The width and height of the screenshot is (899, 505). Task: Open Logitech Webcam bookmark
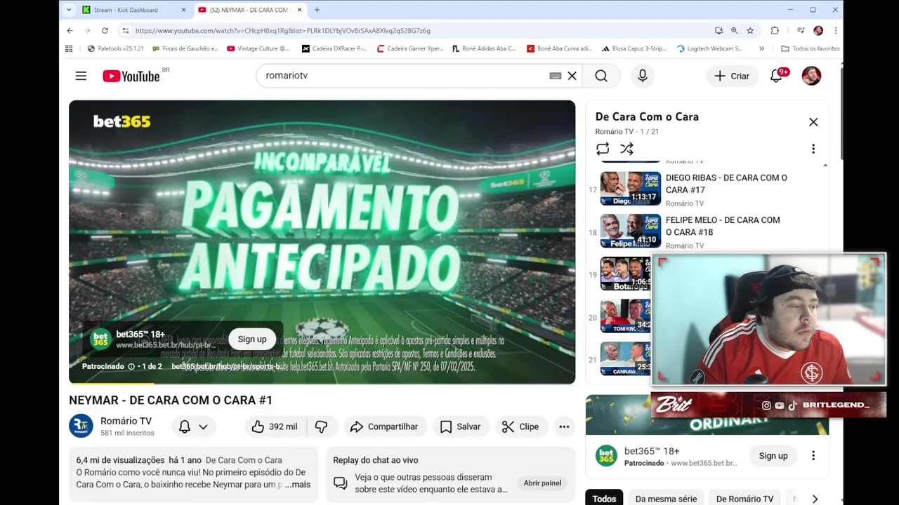pyautogui.click(x=709, y=49)
